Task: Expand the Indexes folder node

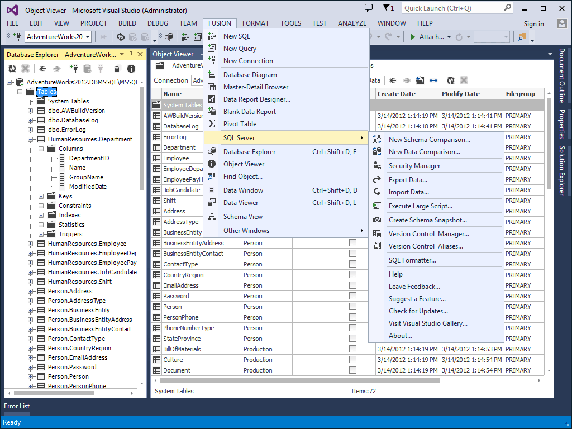Action: 41,215
